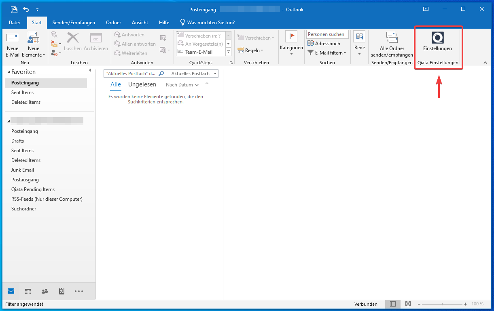Show only Ungelesen messages

pos(142,84)
